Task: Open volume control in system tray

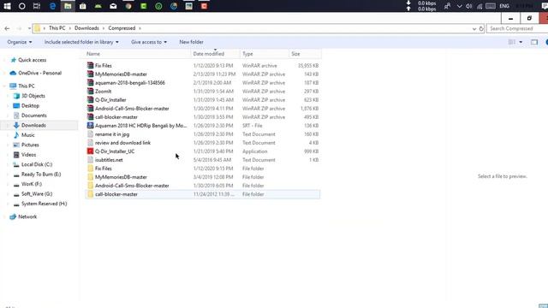Action: [469, 6]
